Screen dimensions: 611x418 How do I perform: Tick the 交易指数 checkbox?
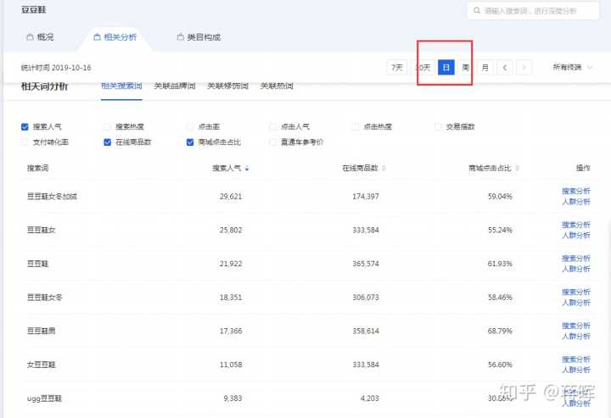coord(439,126)
